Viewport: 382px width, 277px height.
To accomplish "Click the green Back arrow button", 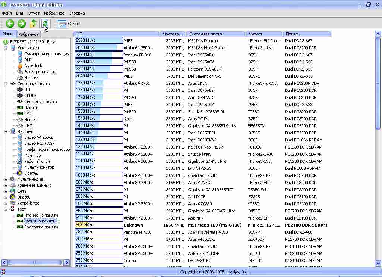I will coord(10,24).
